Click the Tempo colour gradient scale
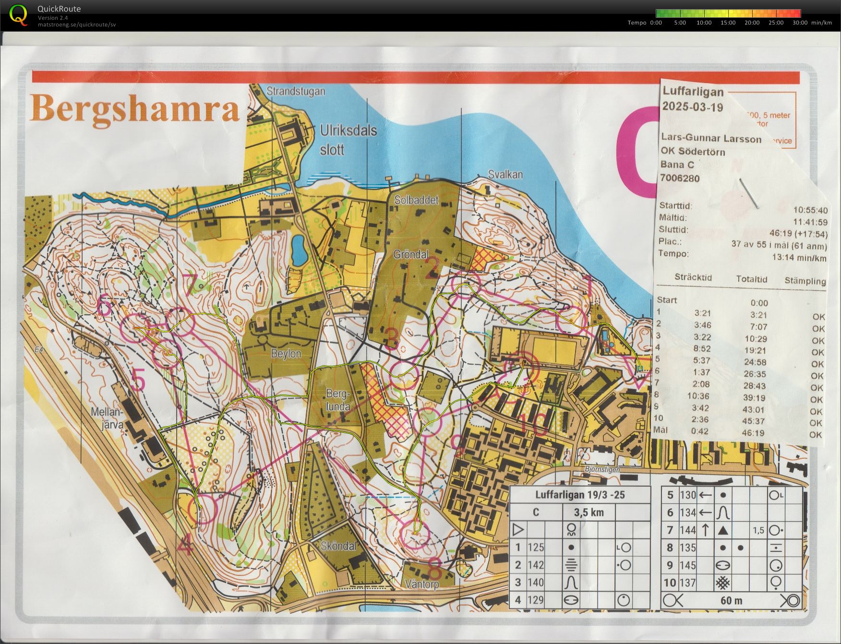The width and height of the screenshot is (841, 644). pos(728,13)
